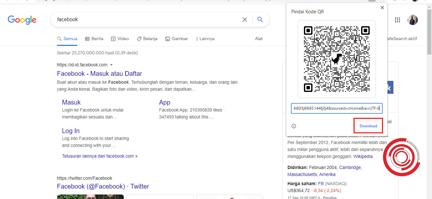Click the magnifier icon on the Semua tab
Image resolution: width=432 pixels, height=199 pixels.
[59, 39]
